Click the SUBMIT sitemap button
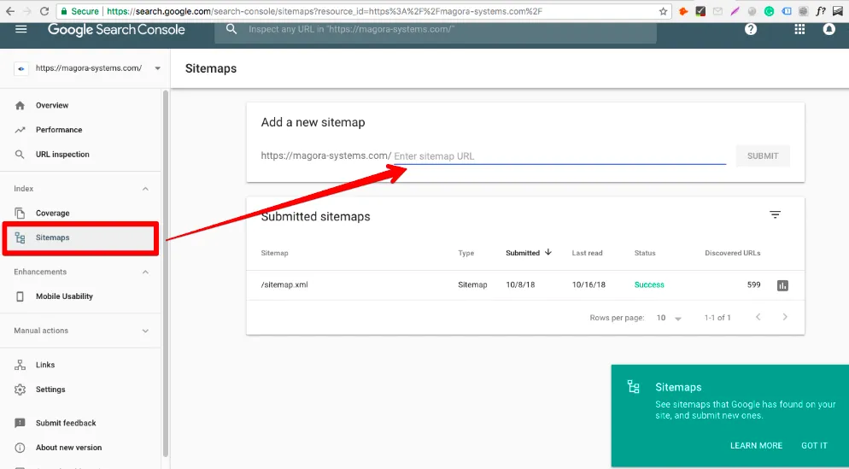Screen dimensions: 849x469 pos(763,156)
